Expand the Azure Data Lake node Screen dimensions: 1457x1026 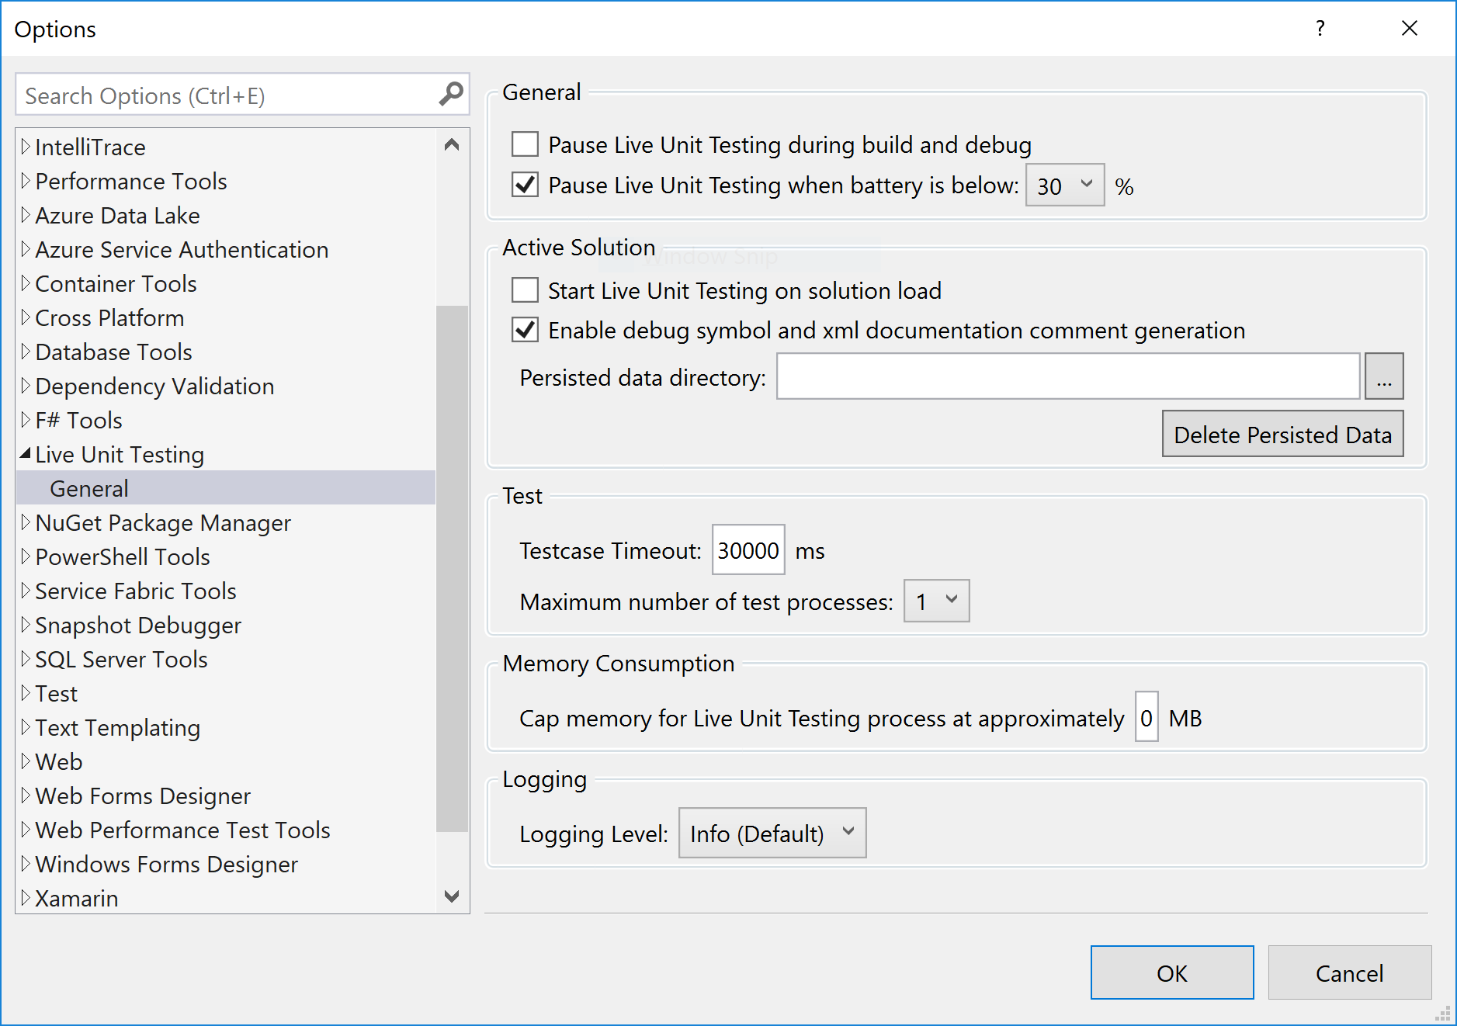(x=26, y=215)
